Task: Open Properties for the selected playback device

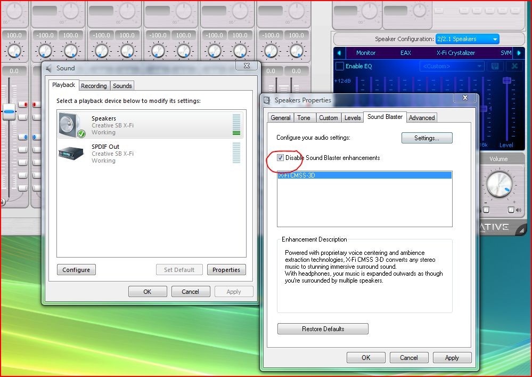Action: coord(226,270)
